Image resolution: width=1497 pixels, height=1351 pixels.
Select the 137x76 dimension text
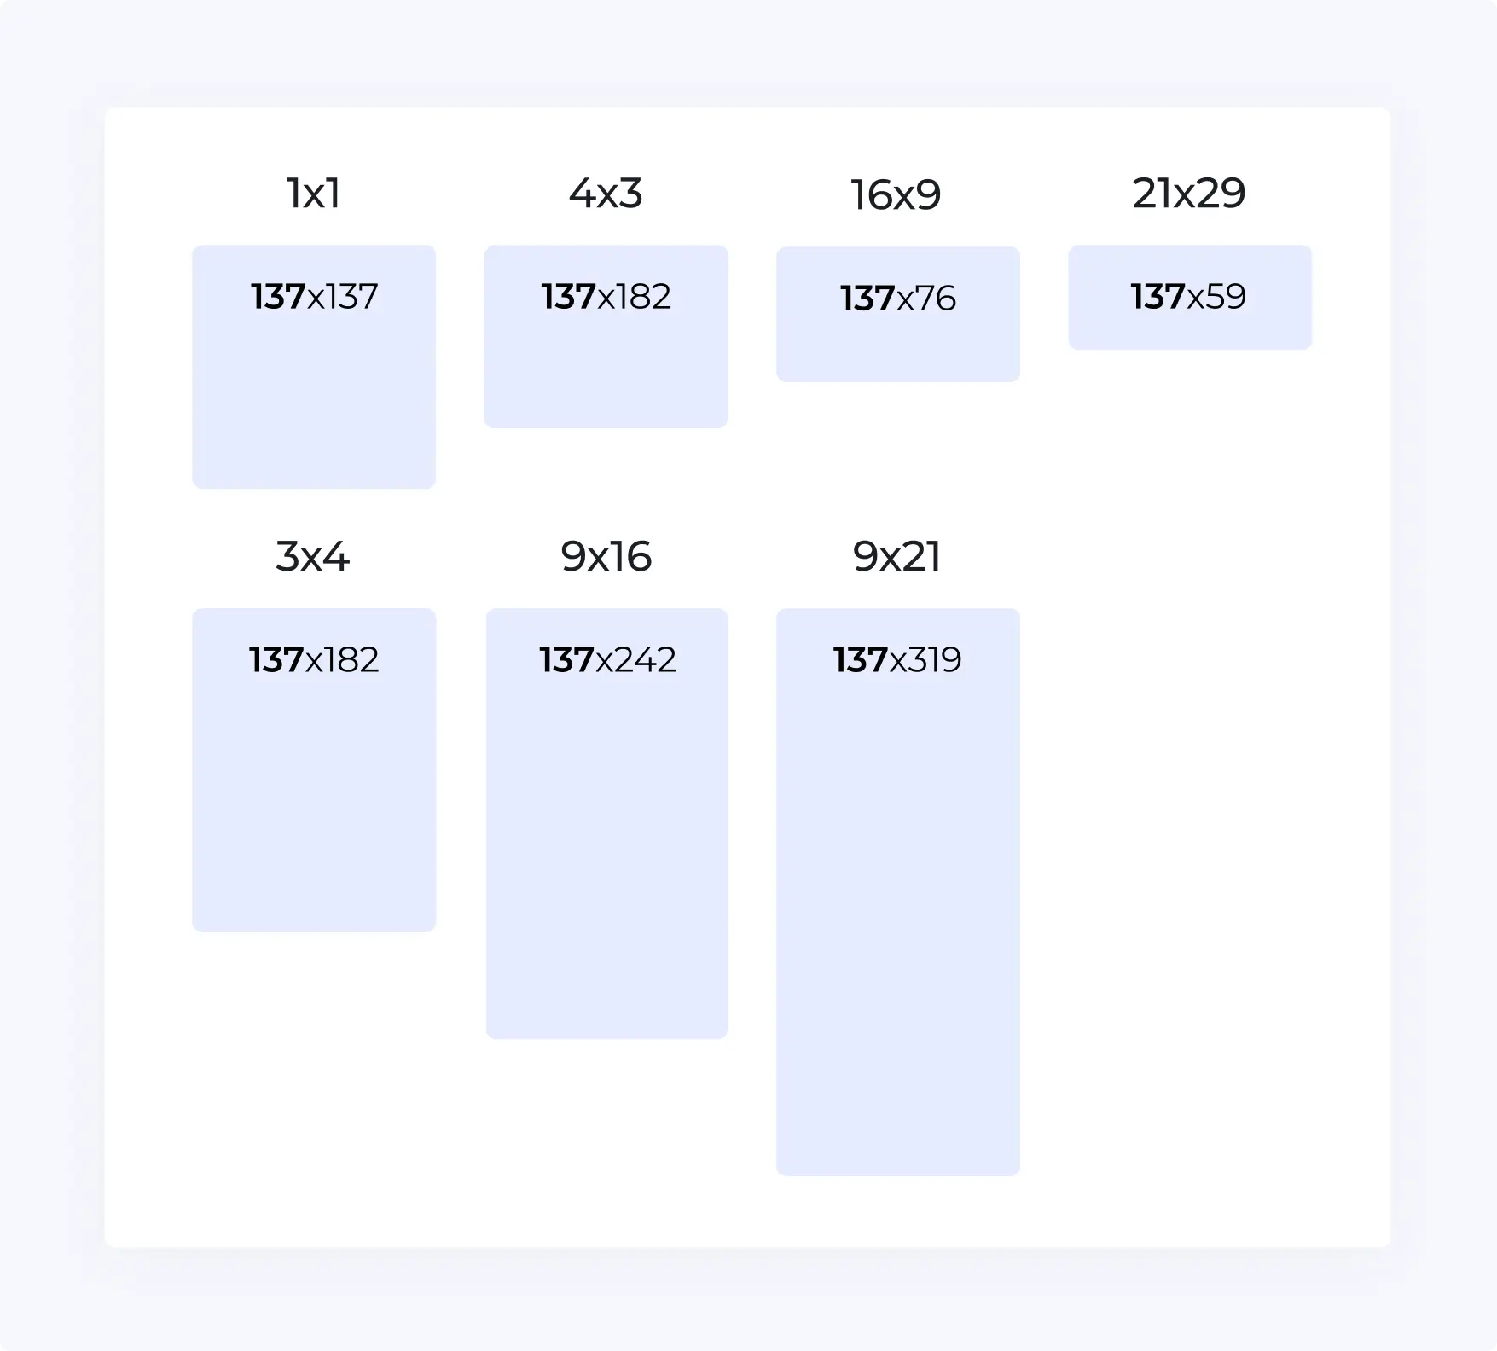(897, 299)
